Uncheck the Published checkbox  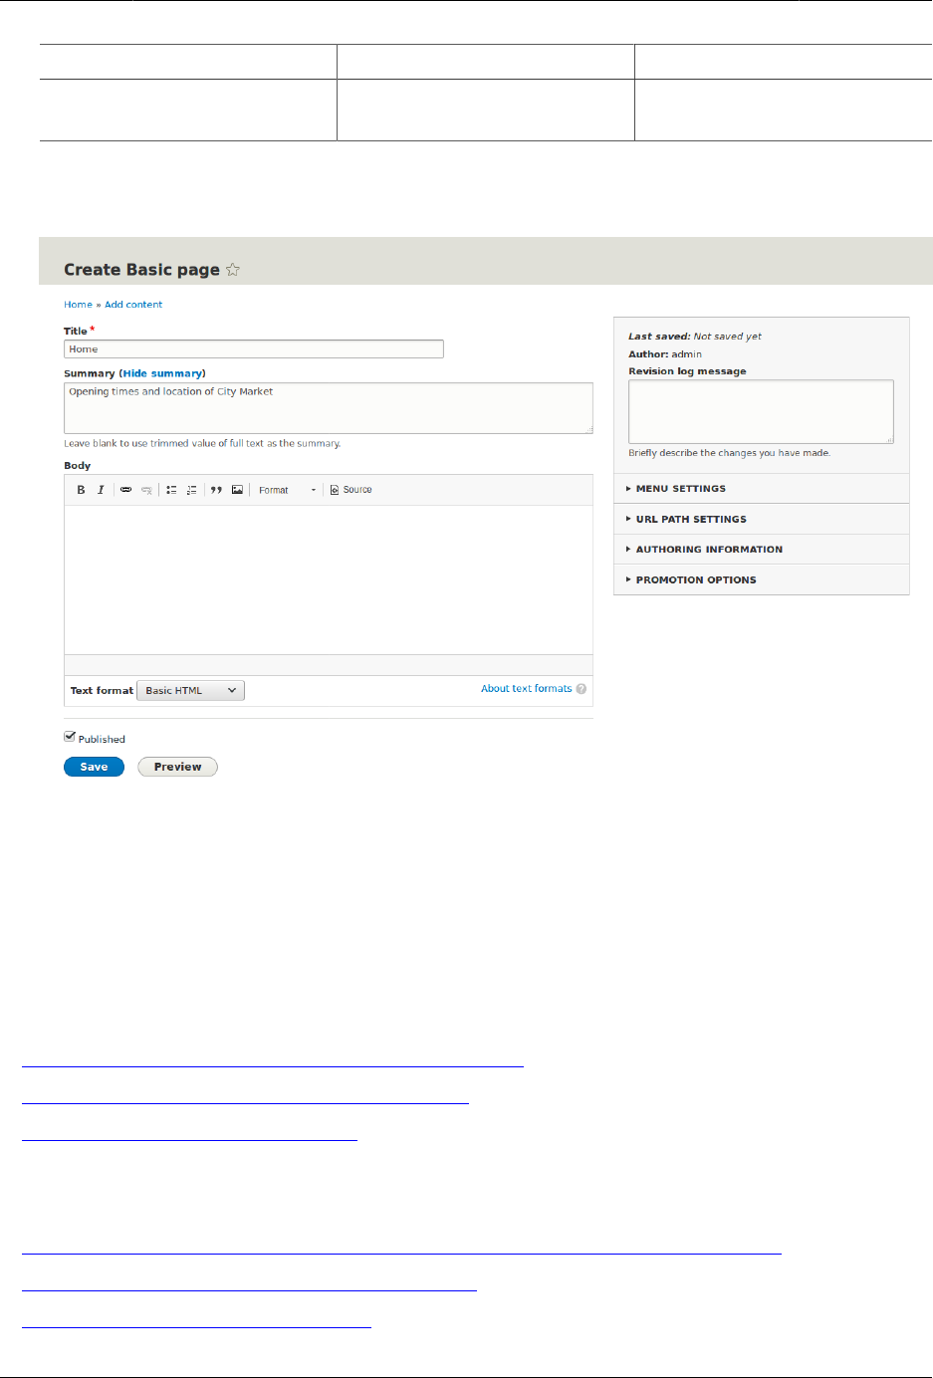(70, 737)
